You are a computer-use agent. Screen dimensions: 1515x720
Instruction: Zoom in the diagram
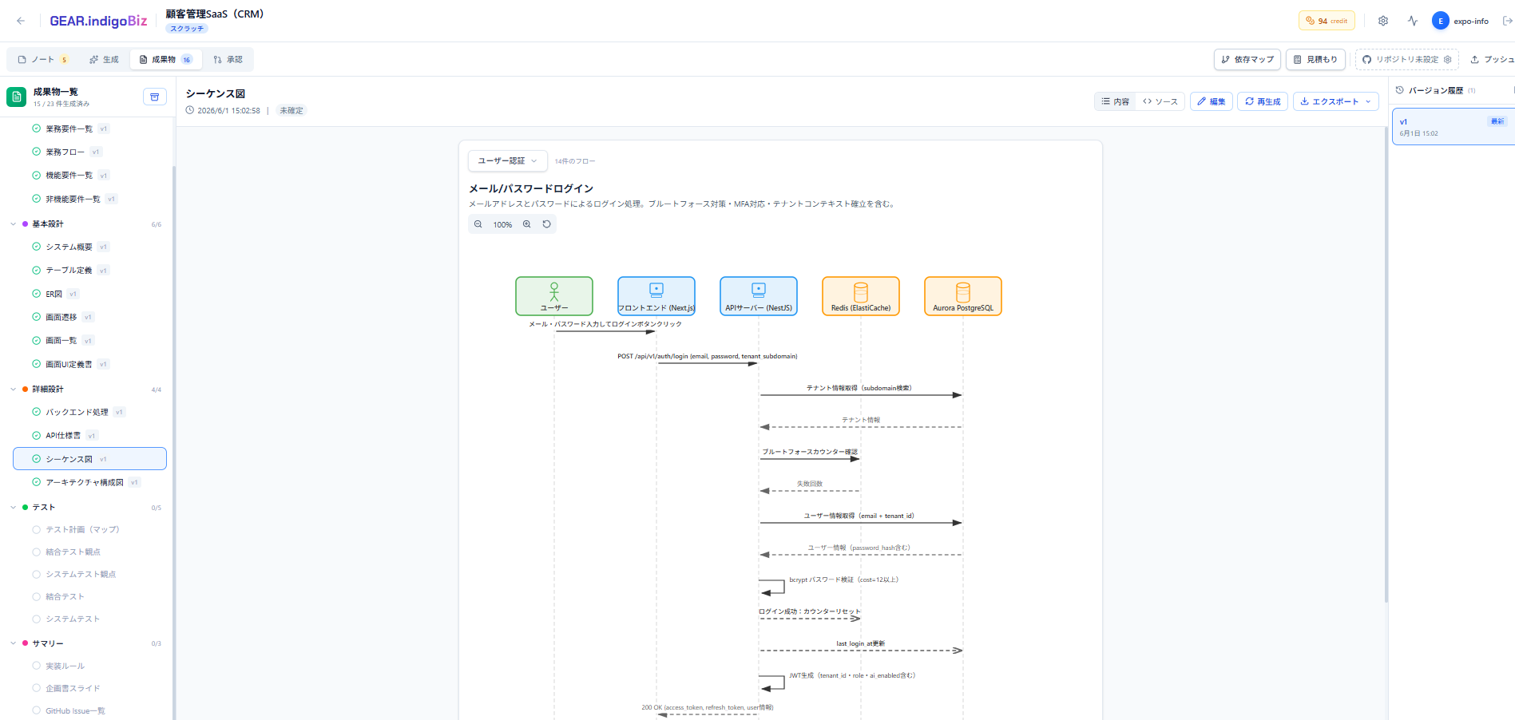(x=527, y=224)
